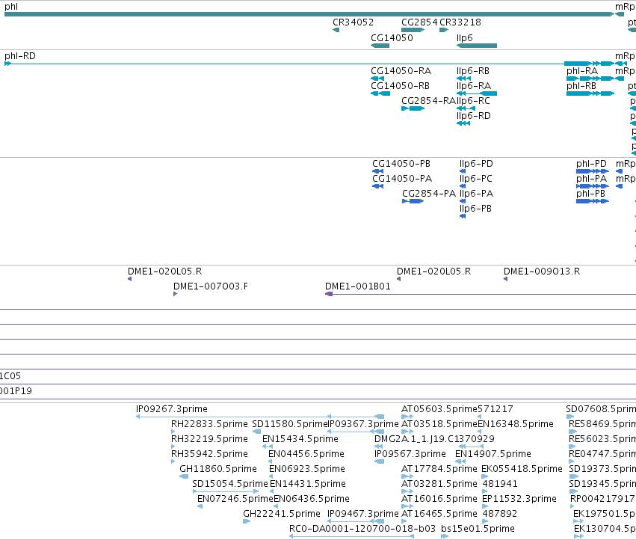The height and width of the screenshot is (540, 636).
Task: Click the DME1-007O03.F BAC end label
Action: 211,286
